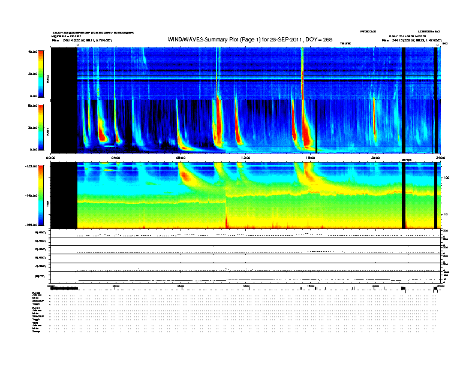This screenshot has width=475, height=367.
Task: Click the RAD1 color scale bar
Action: (41, 127)
